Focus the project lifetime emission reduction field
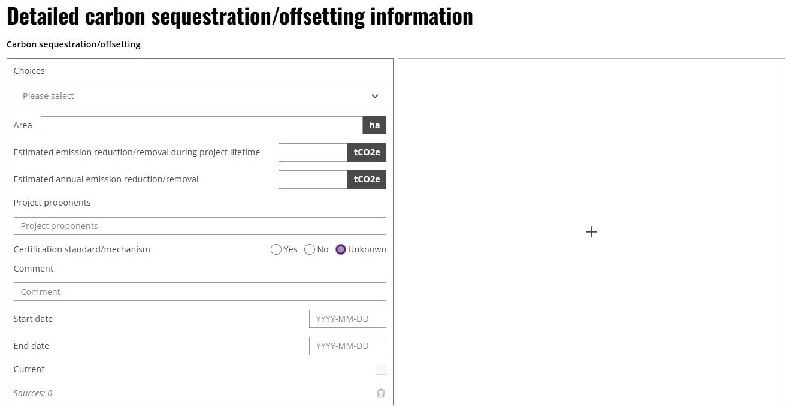 coord(313,152)
